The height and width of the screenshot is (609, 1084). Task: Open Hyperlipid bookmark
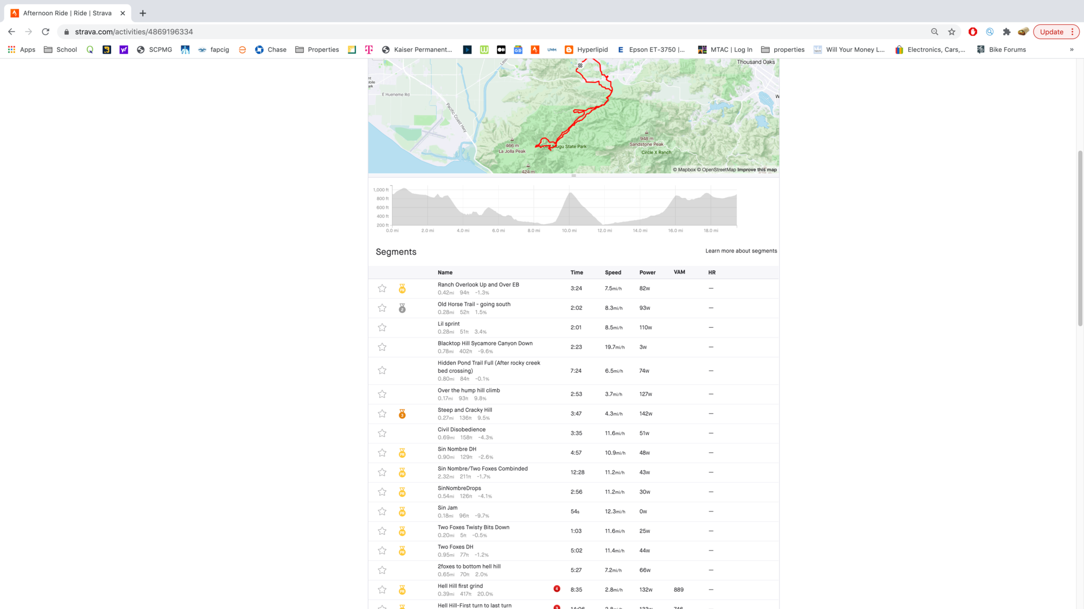586,49
